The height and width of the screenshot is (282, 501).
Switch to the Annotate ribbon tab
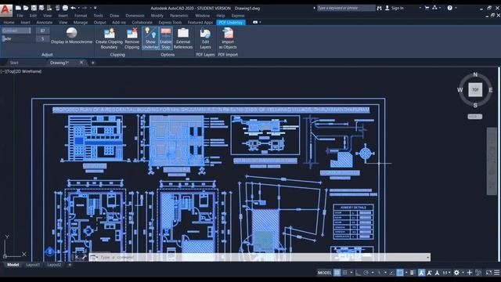pos(45,23)
